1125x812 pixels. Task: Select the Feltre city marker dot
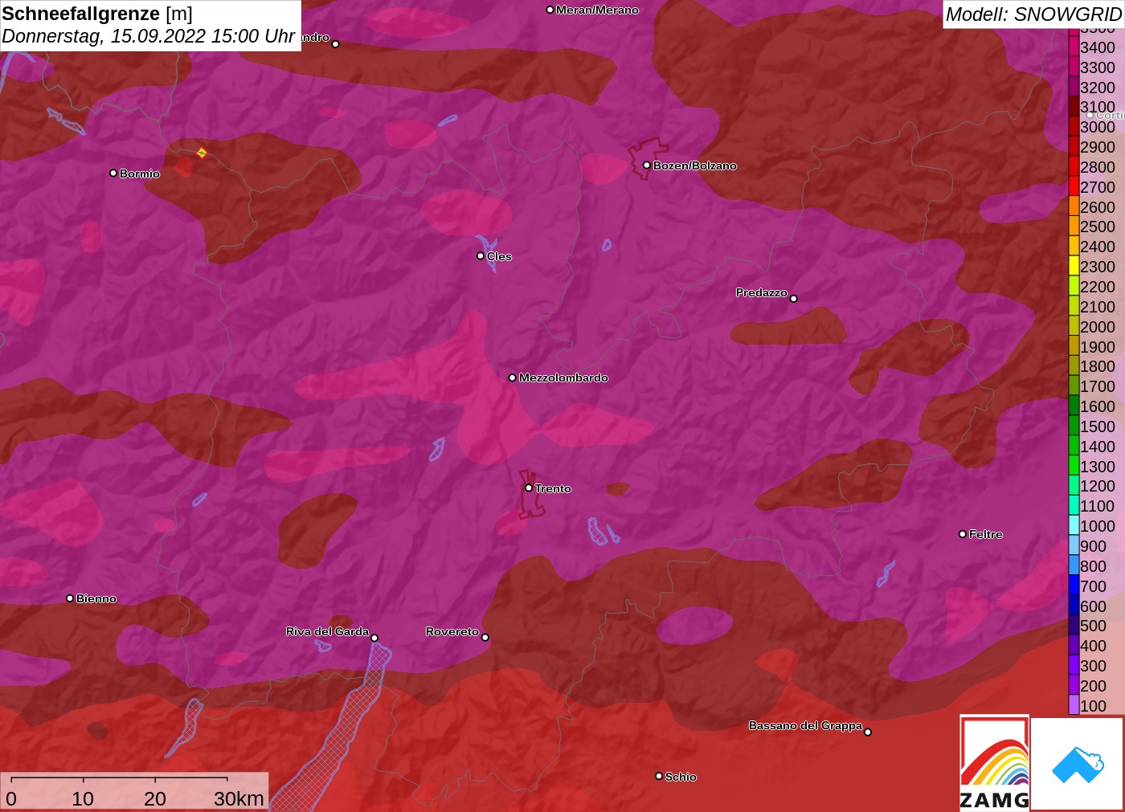tap(963, 533)
